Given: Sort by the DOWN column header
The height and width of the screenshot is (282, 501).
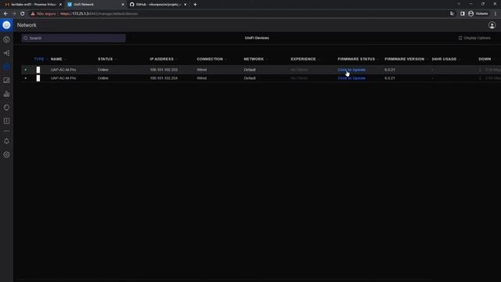Looking at the screenshot, I should pyautogui.click(x=485, y=60).
